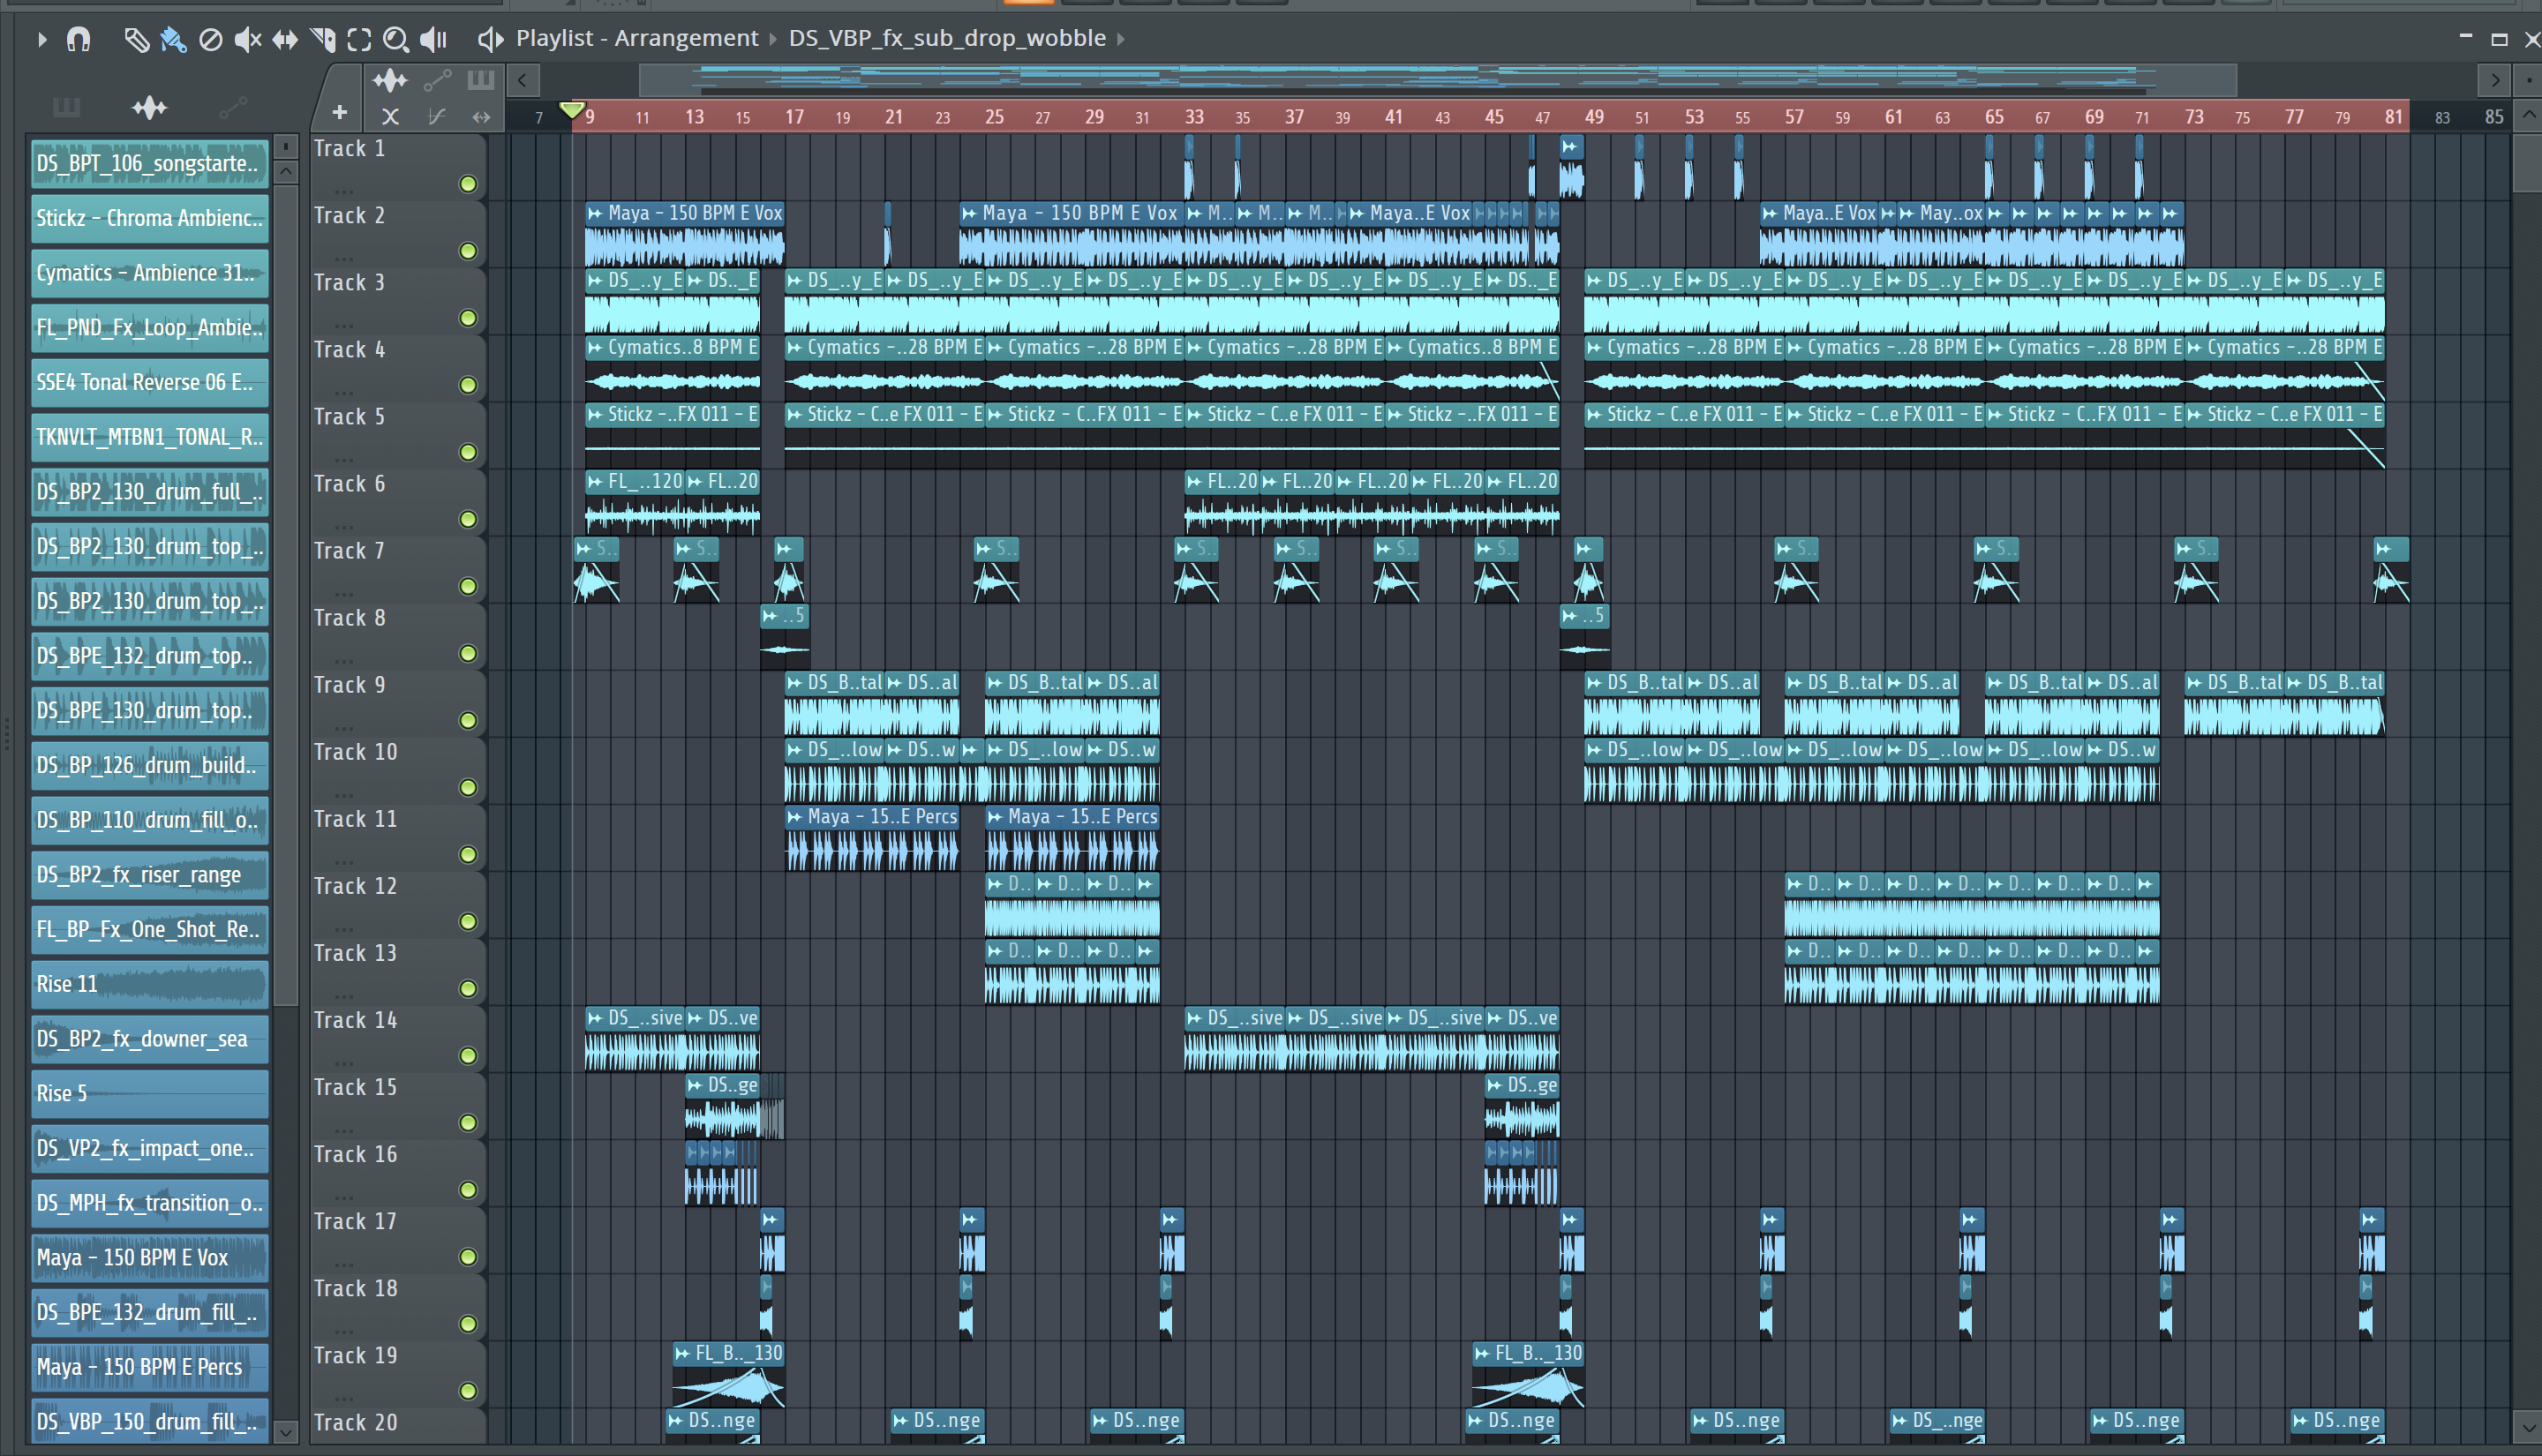Select Stickz - Chroma Ambienc.. clip in picker
The height and width of the screenshot is (1456, 2542).
(x=150, y=218)
